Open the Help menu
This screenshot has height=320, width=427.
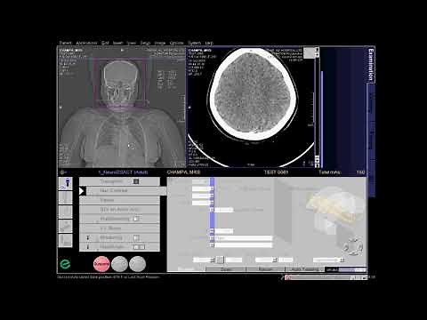[209, 43]
